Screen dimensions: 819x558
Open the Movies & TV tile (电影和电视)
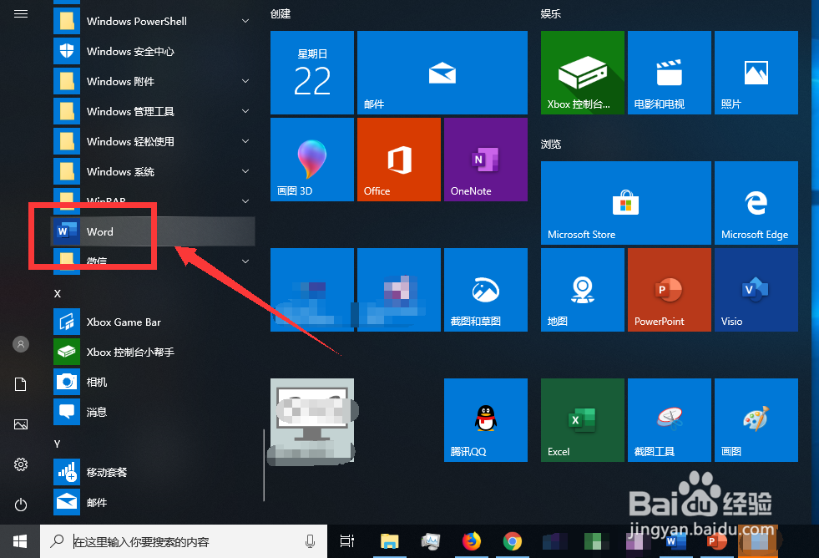(x=669, y=73)
